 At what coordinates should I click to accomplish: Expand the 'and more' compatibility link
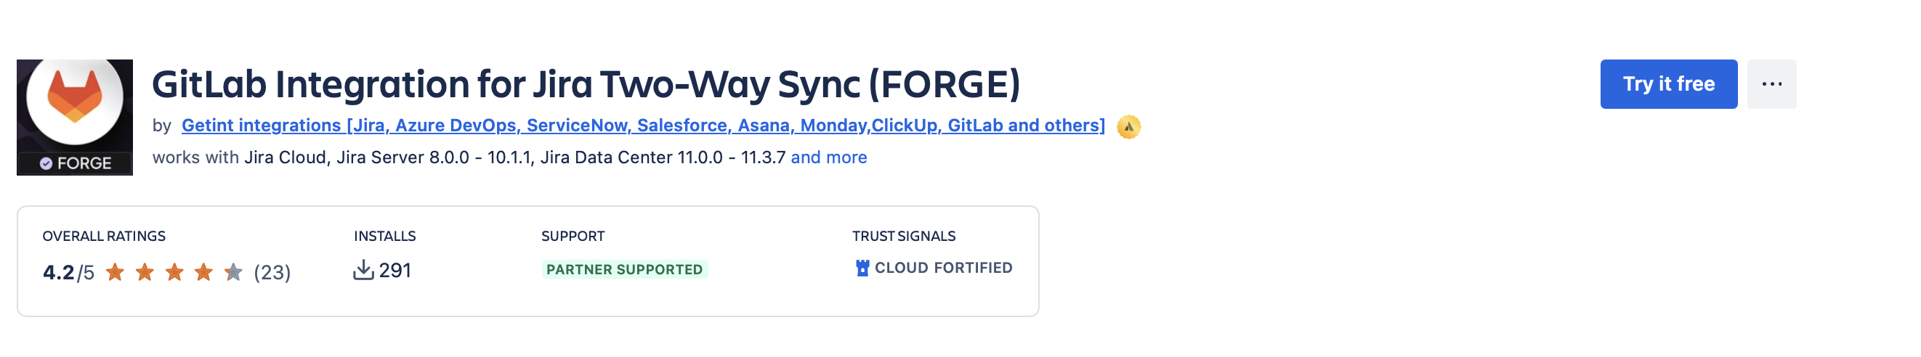[x=828, y=157]
